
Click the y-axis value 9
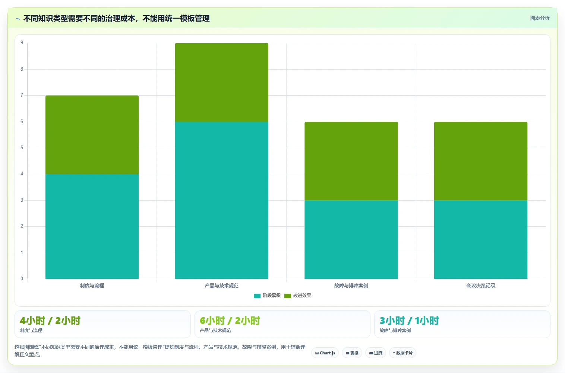tap(22, 43)
